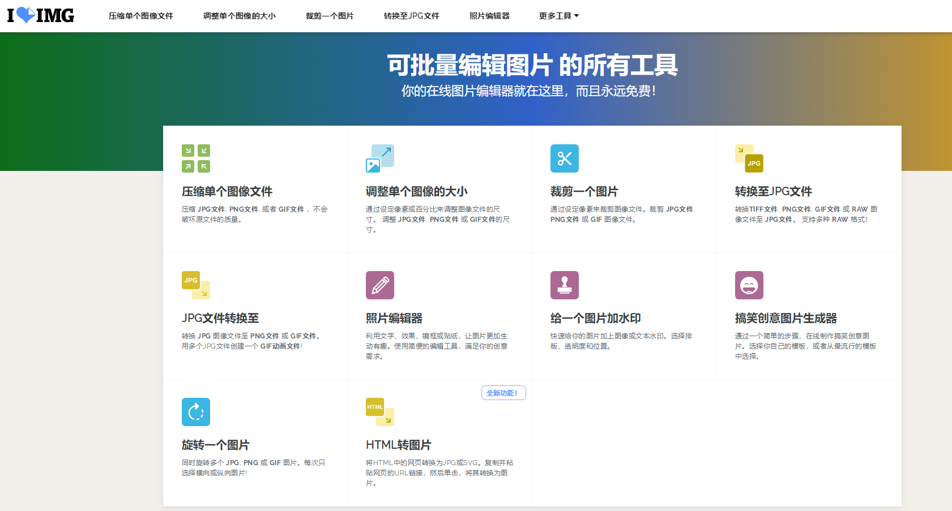The height and width of the screenshot is (511, 952).
Task: Click the stamp icon for adding watermarks
Action: point(565,285)
